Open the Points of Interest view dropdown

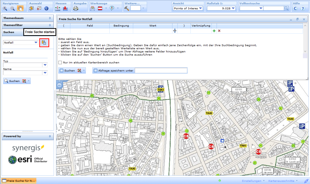pyautogui.click(x=201, y=8)
